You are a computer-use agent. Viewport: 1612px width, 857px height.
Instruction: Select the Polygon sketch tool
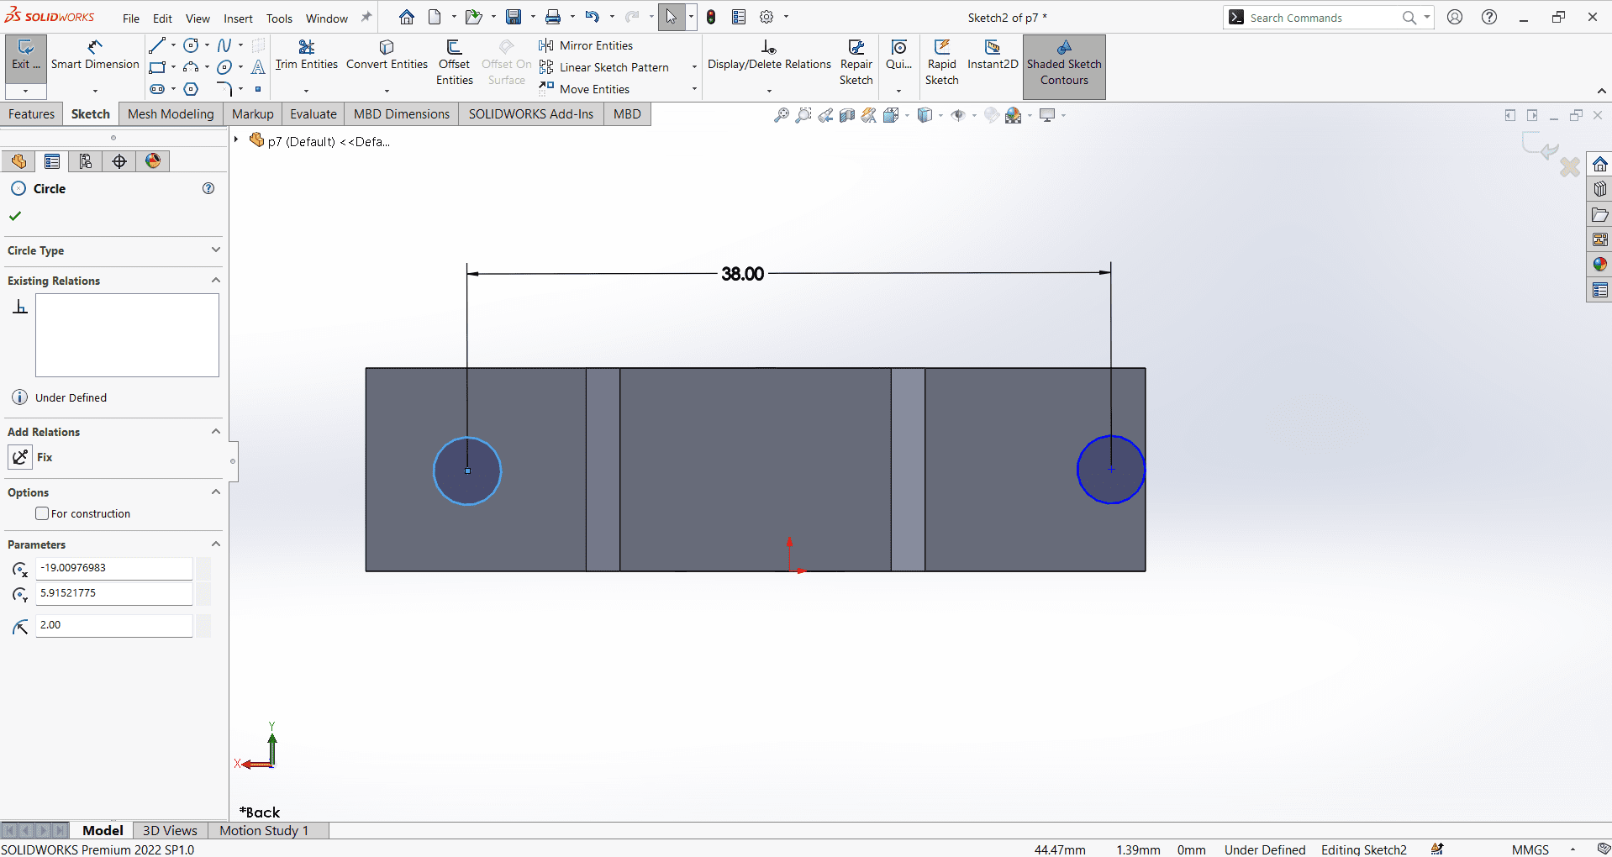(x=192, y=89)
